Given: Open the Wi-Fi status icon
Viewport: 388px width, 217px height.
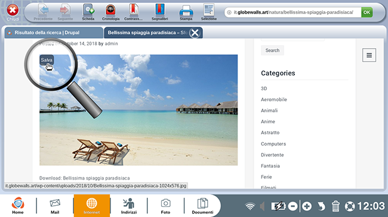Looking at the screenshot, I should (250, 206).
